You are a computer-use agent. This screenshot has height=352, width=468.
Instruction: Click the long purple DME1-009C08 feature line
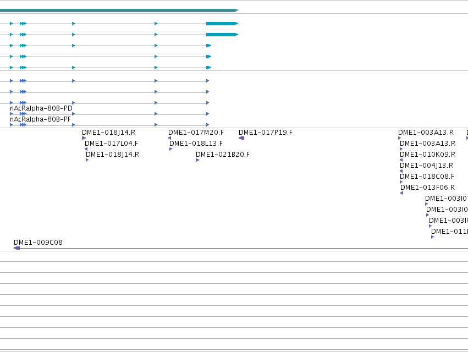pos(241,248)
